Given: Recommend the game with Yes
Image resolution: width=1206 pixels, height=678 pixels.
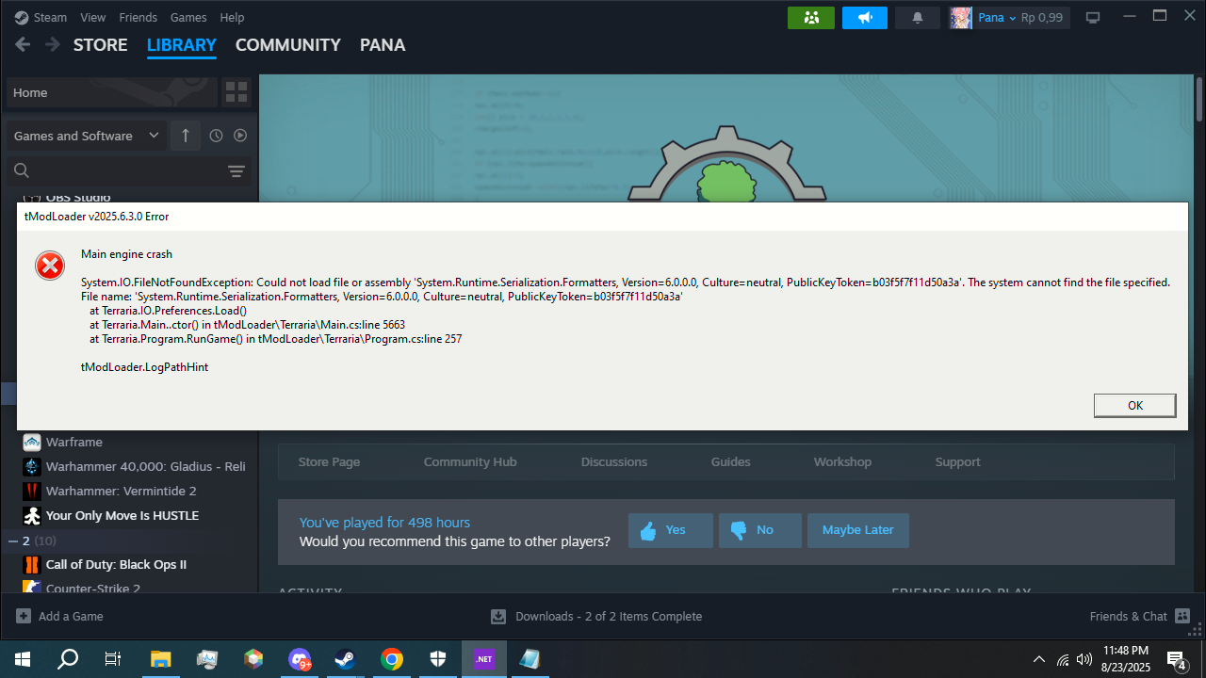Looking at the screenshot, I should [x=671, y=530].
